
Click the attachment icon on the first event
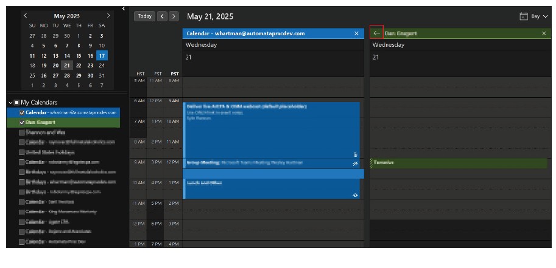click(x=356, y=155)
